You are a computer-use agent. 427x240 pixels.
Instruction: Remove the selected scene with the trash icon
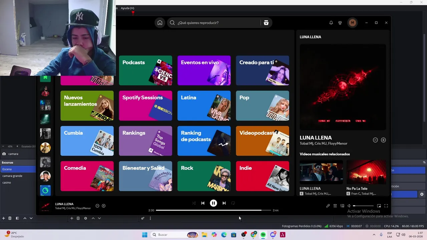click(x=10, y=218)
